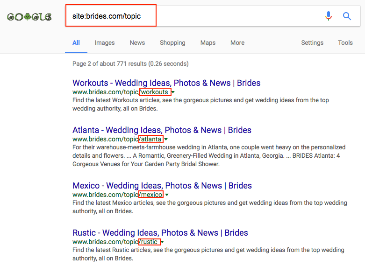
Task: Open the Shopping tab
Action: [172, 43]
